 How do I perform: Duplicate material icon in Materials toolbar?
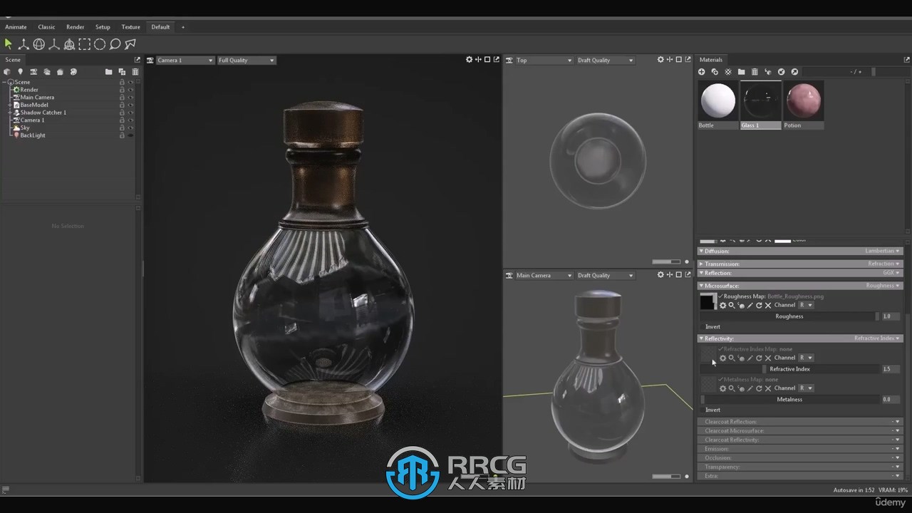715,72
